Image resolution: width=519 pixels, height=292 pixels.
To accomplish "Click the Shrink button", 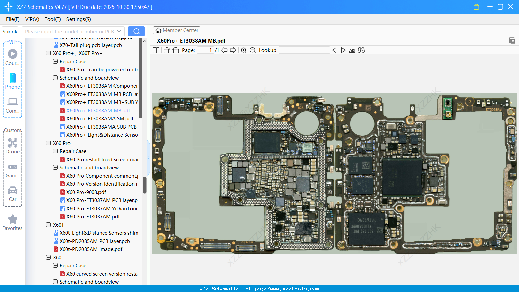I will click(x=10, y=31).
